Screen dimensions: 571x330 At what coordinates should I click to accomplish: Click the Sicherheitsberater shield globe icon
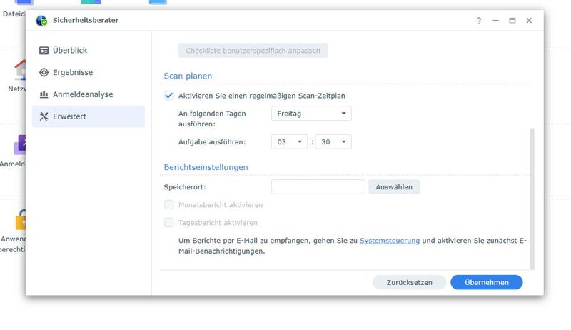click(x=41, y=21)
